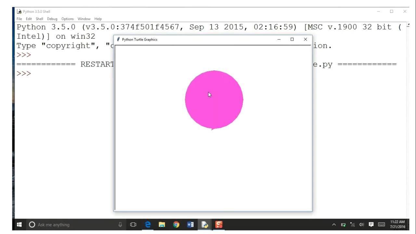Click the battery status tray icon
Screen dimensions: 416x234
tap(343, 225)
